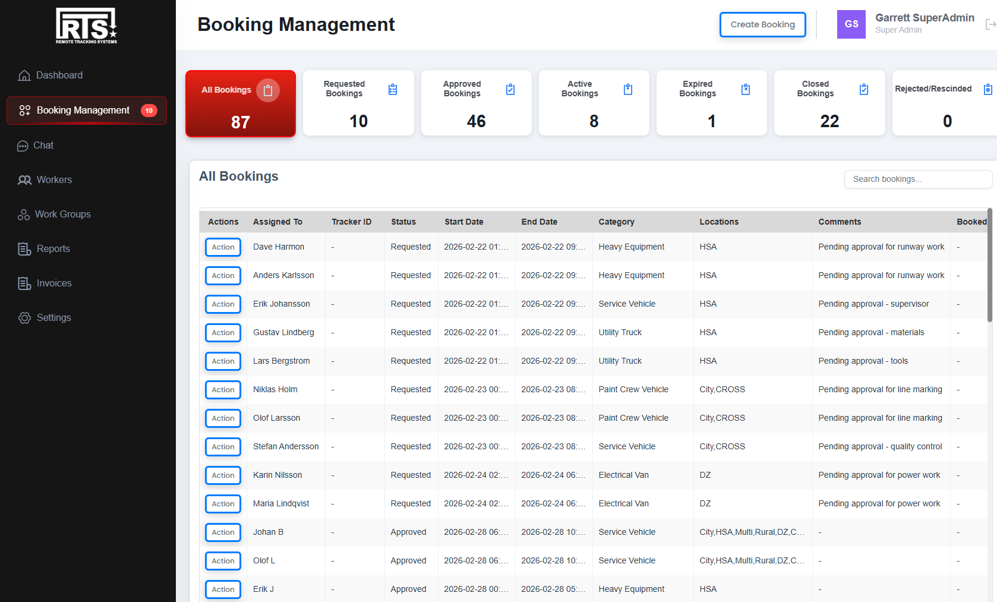Switch to the Approved Bookings filter card

pos(476,103)
